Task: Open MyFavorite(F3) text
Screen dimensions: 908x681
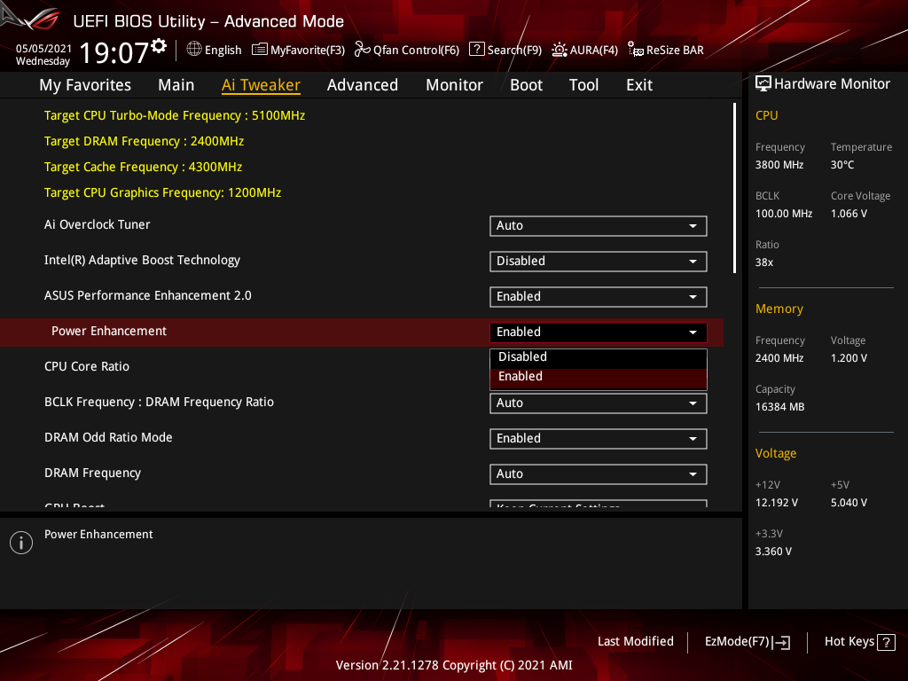Action: coord(308,51)
